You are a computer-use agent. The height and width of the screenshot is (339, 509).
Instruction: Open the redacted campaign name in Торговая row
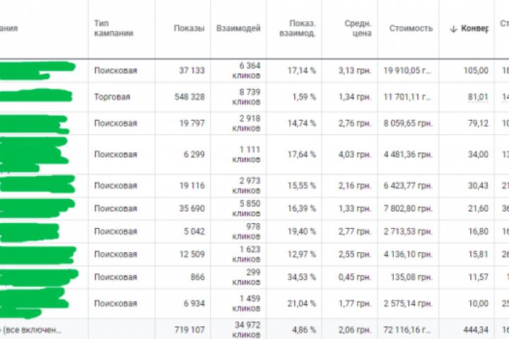(37, 97)
